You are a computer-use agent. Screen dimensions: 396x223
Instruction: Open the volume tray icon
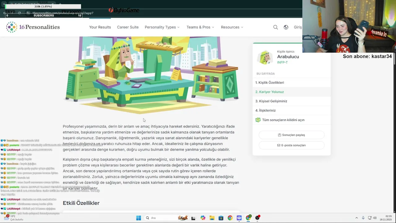click(375, 218)
